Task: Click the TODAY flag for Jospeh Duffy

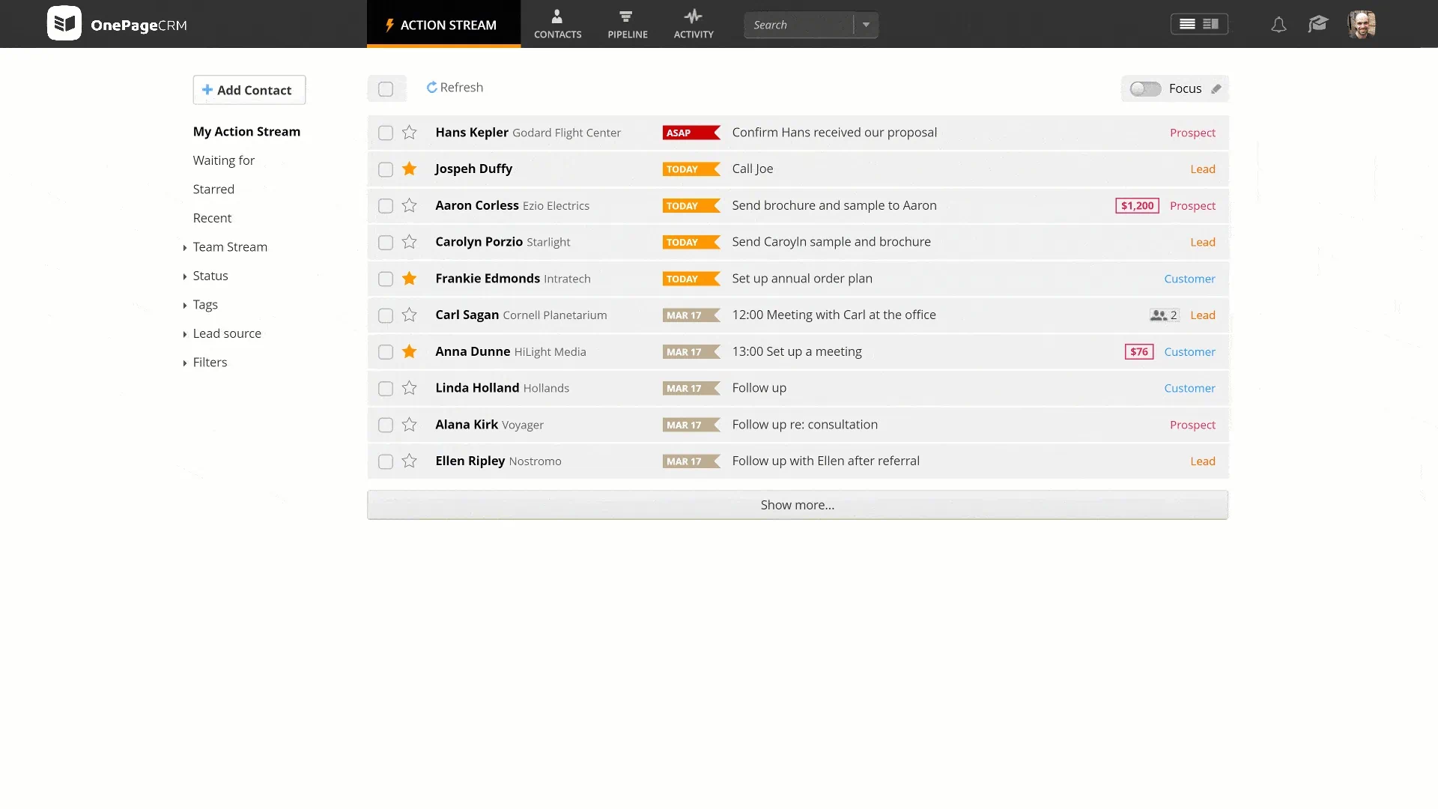Action: coord(691,169)
